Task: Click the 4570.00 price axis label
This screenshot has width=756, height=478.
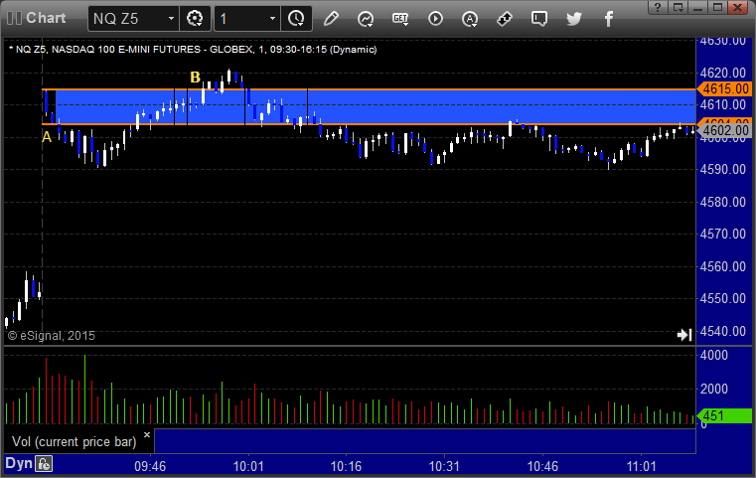Action: (x=723, y=234)
